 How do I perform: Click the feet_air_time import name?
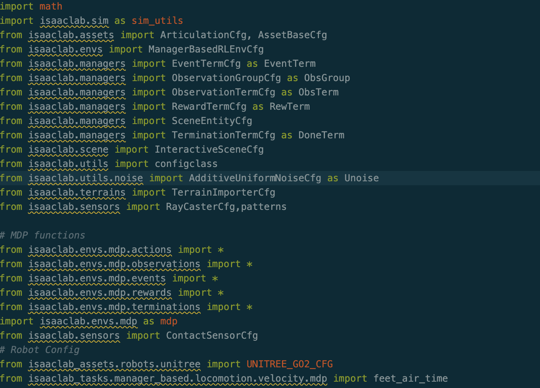[x=411, y=378]
